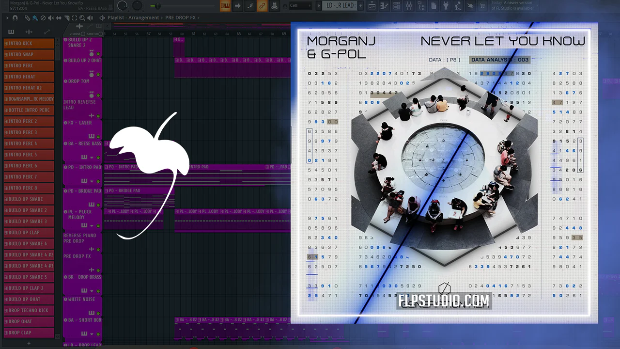The image size is (620, 349).
Task: Select the Draw pencil tool in Playlist
Action: point(28,17)
